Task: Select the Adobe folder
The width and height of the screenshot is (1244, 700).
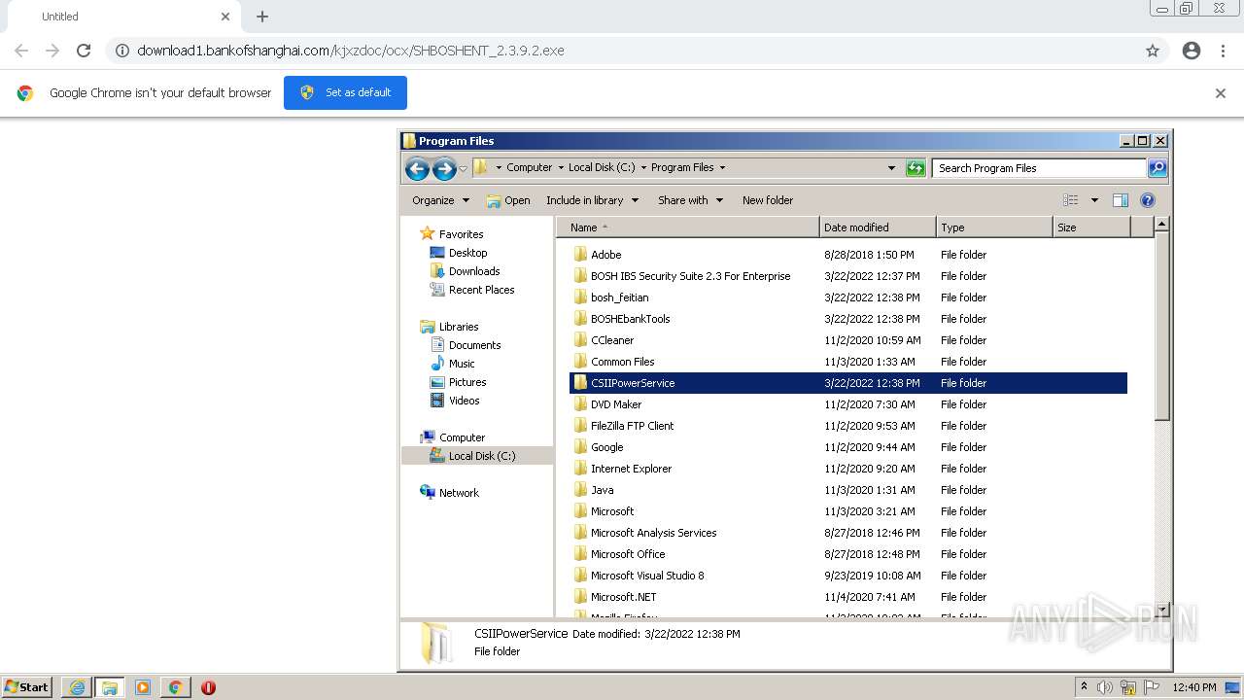Action: tap(848, 255)
